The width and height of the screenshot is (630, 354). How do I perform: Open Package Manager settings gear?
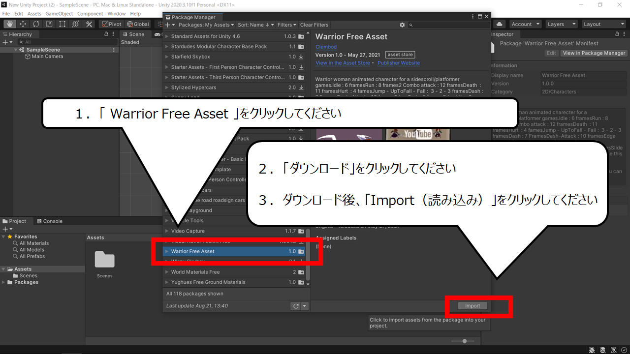[402, 25]
